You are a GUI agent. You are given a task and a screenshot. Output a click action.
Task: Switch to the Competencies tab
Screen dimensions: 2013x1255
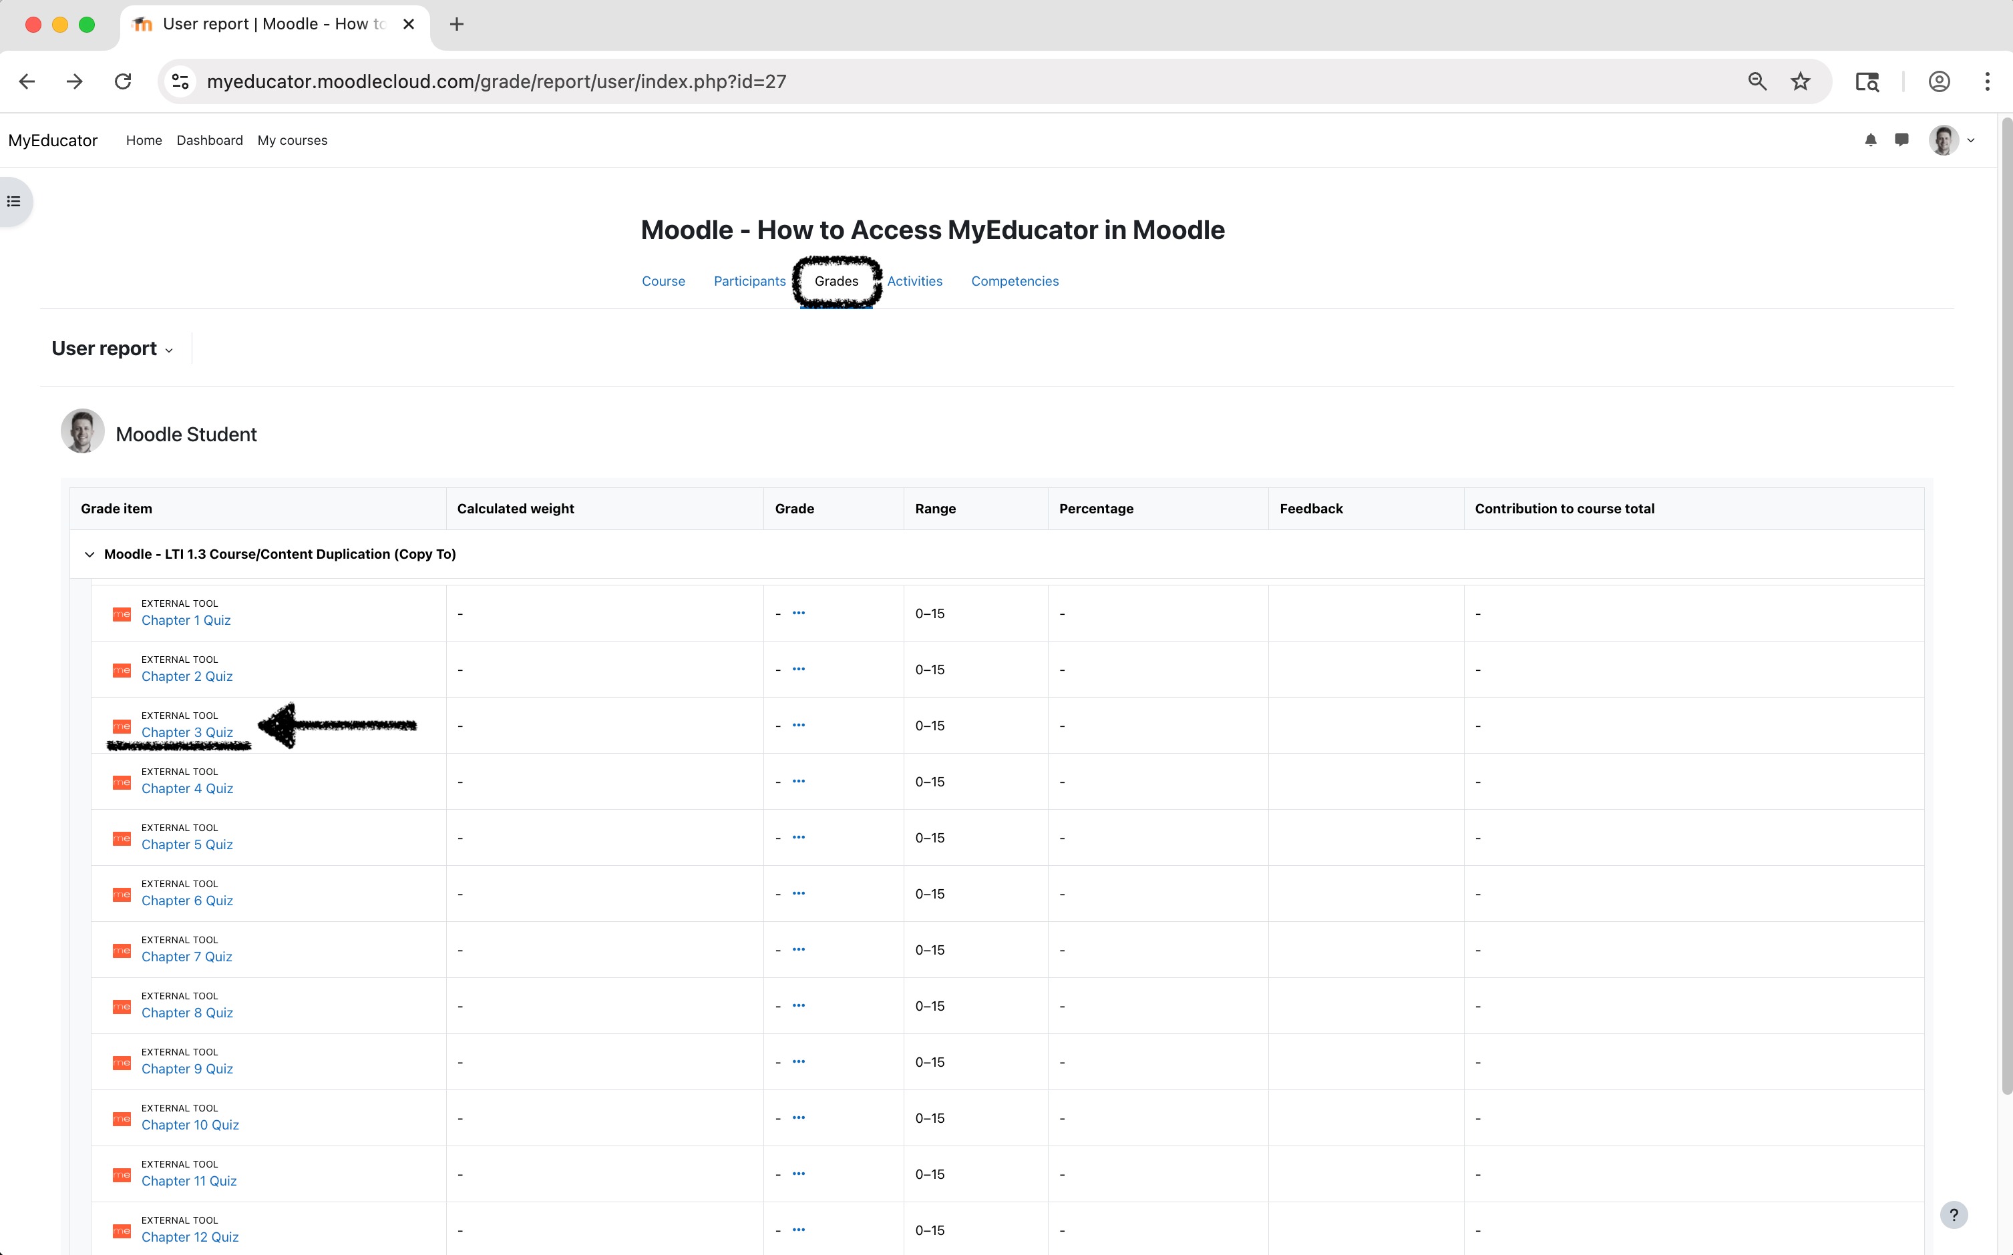click(x=1014, y=282)
